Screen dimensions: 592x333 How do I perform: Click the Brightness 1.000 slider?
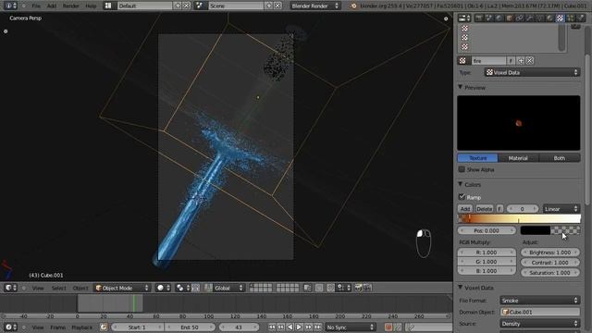(550, 253)
